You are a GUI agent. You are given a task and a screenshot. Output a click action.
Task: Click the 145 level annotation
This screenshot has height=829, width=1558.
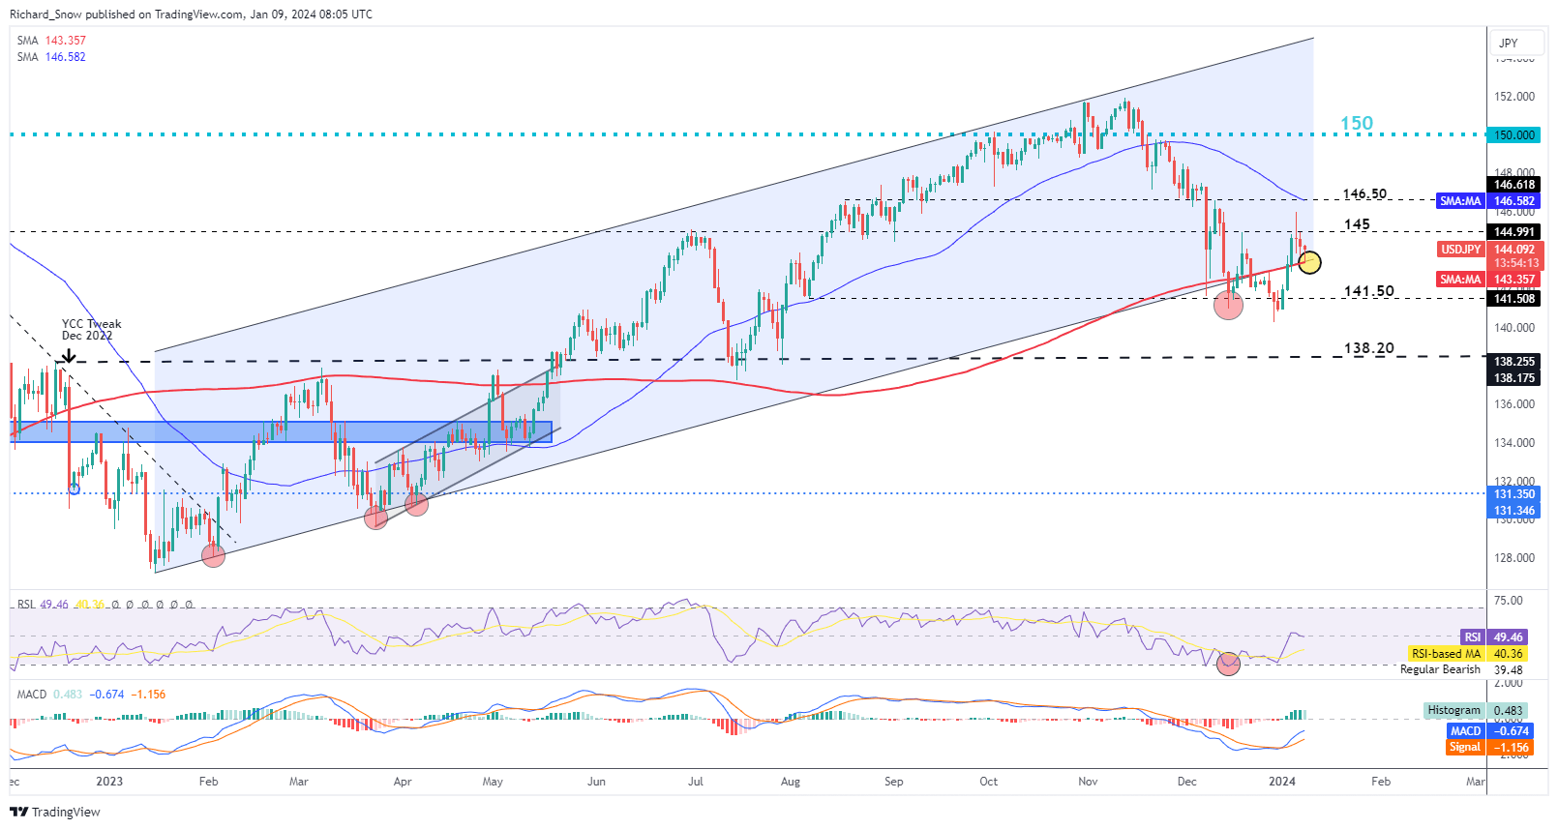[x=1357, y=224]
